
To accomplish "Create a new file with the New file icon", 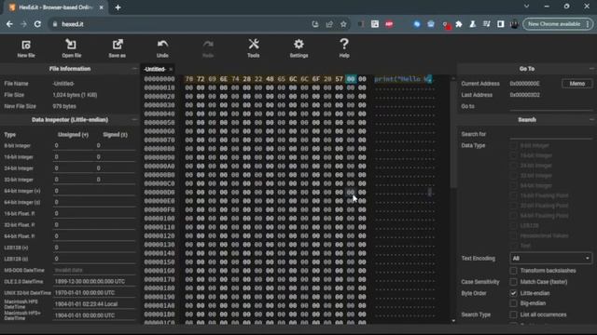I will [x=26, y=48].
